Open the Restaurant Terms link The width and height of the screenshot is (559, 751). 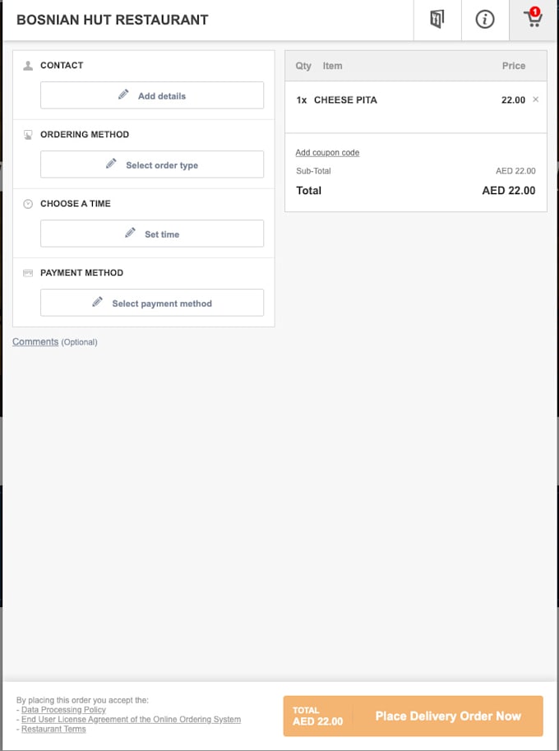click(53, 729)
